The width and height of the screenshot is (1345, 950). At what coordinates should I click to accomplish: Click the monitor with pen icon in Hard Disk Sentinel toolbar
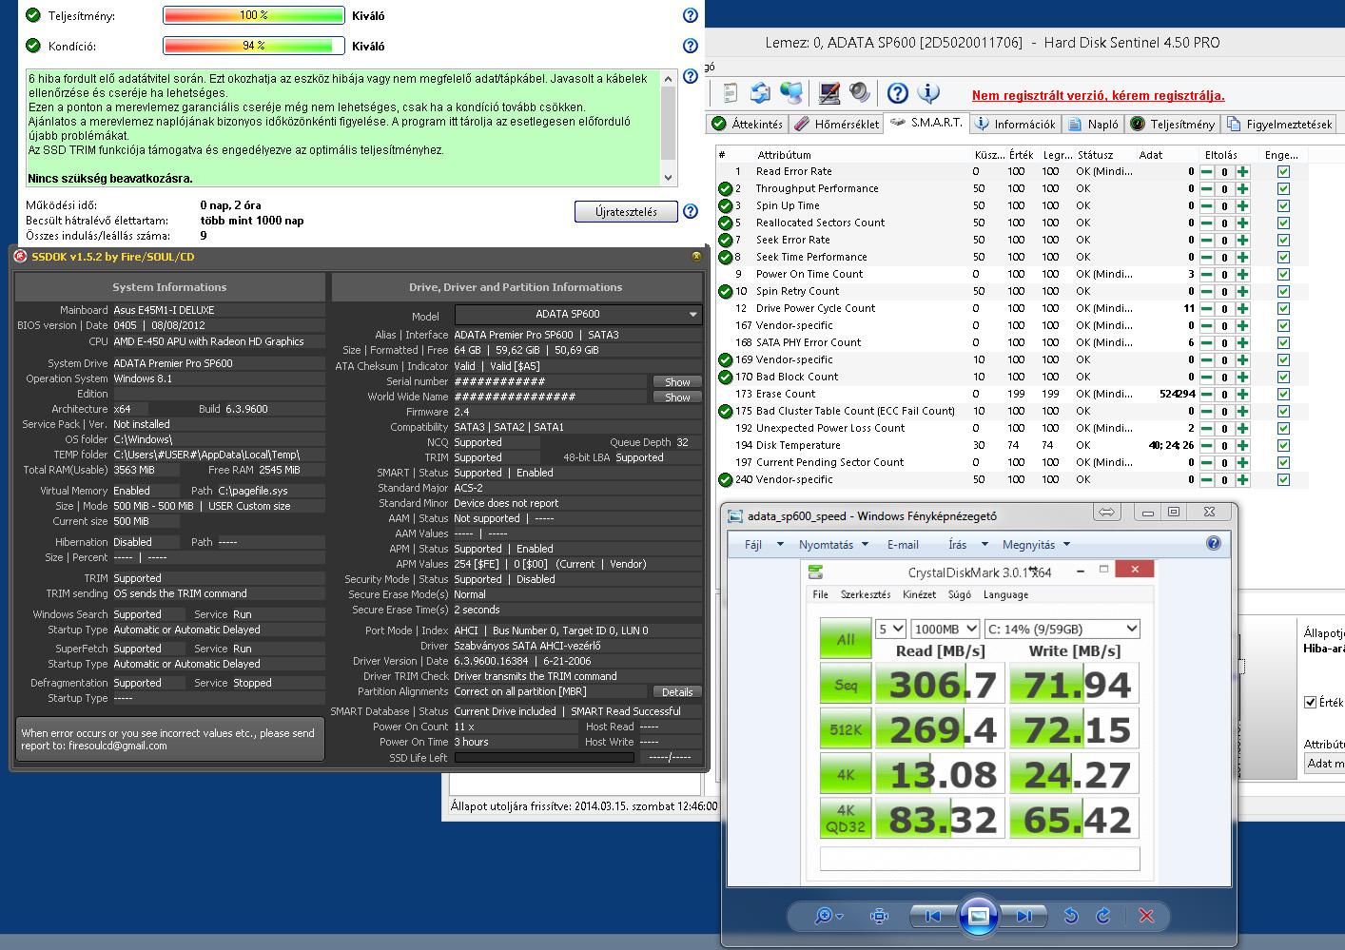pos(829,92)
